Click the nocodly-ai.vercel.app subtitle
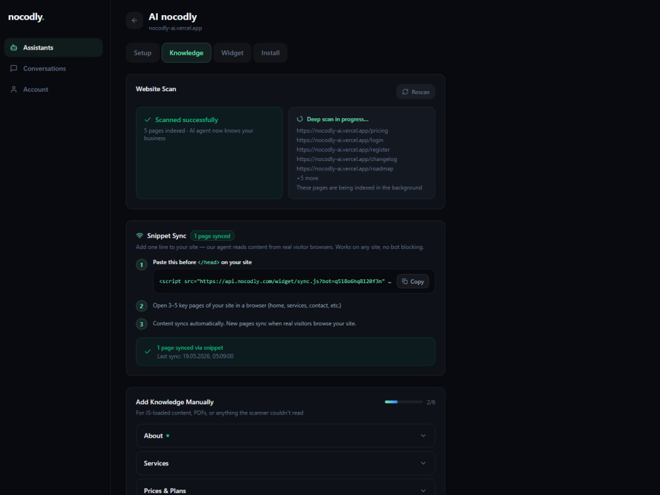 (175, 28)
